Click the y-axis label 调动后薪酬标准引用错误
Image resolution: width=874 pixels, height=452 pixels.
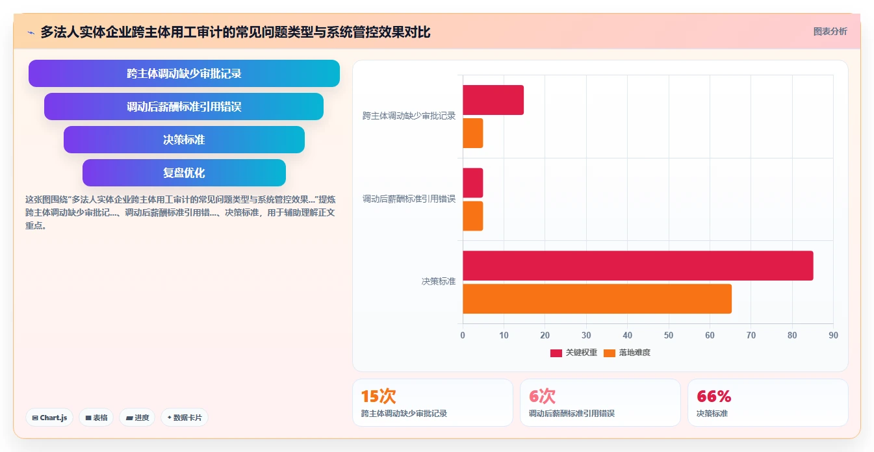point(409,199)
